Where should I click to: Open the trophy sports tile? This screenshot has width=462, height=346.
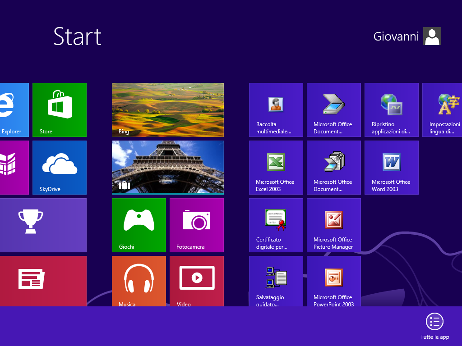(x=43, y=225)
